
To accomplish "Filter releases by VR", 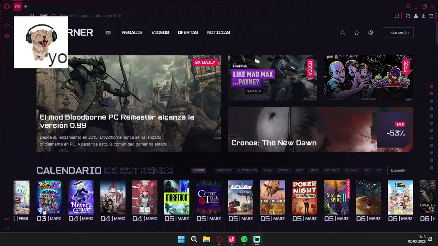I will pyautogui.click(x=379, y=170).
